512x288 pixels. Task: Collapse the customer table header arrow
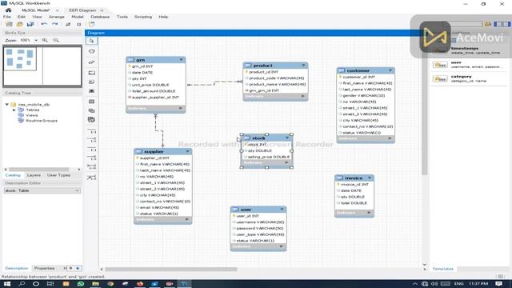[390, 70]
